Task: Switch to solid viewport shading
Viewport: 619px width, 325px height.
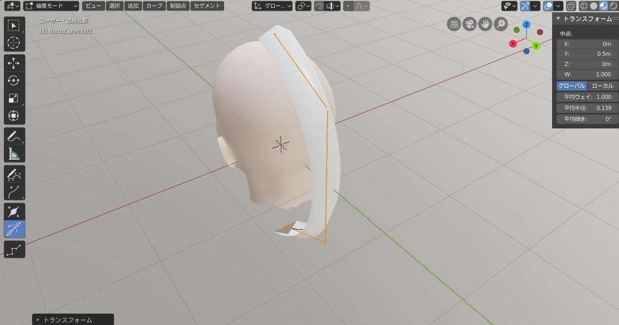Action: pyautogui.click(x=594, y=6)
